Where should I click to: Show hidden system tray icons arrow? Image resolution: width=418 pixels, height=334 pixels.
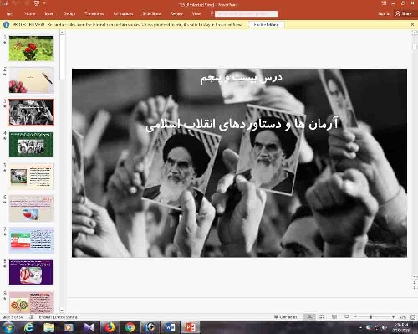(361, 327)
